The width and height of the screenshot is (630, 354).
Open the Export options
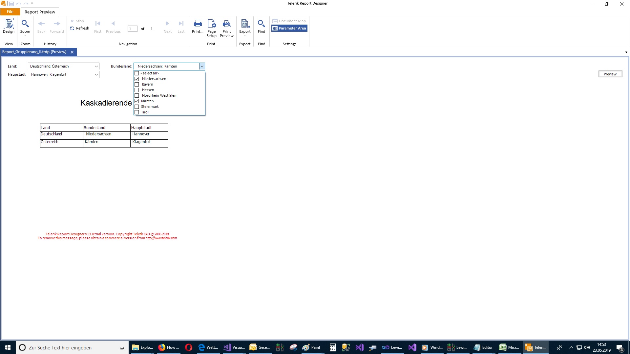click(245, 28)
